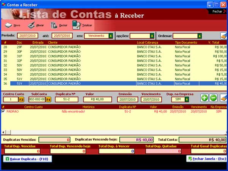The height and width of the screenshot is (171, 228).
Task: Click the Local Cobrança column header
Action: (x=147, y=43)
